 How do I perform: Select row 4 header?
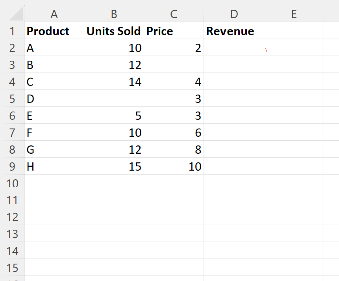[12, 82]
